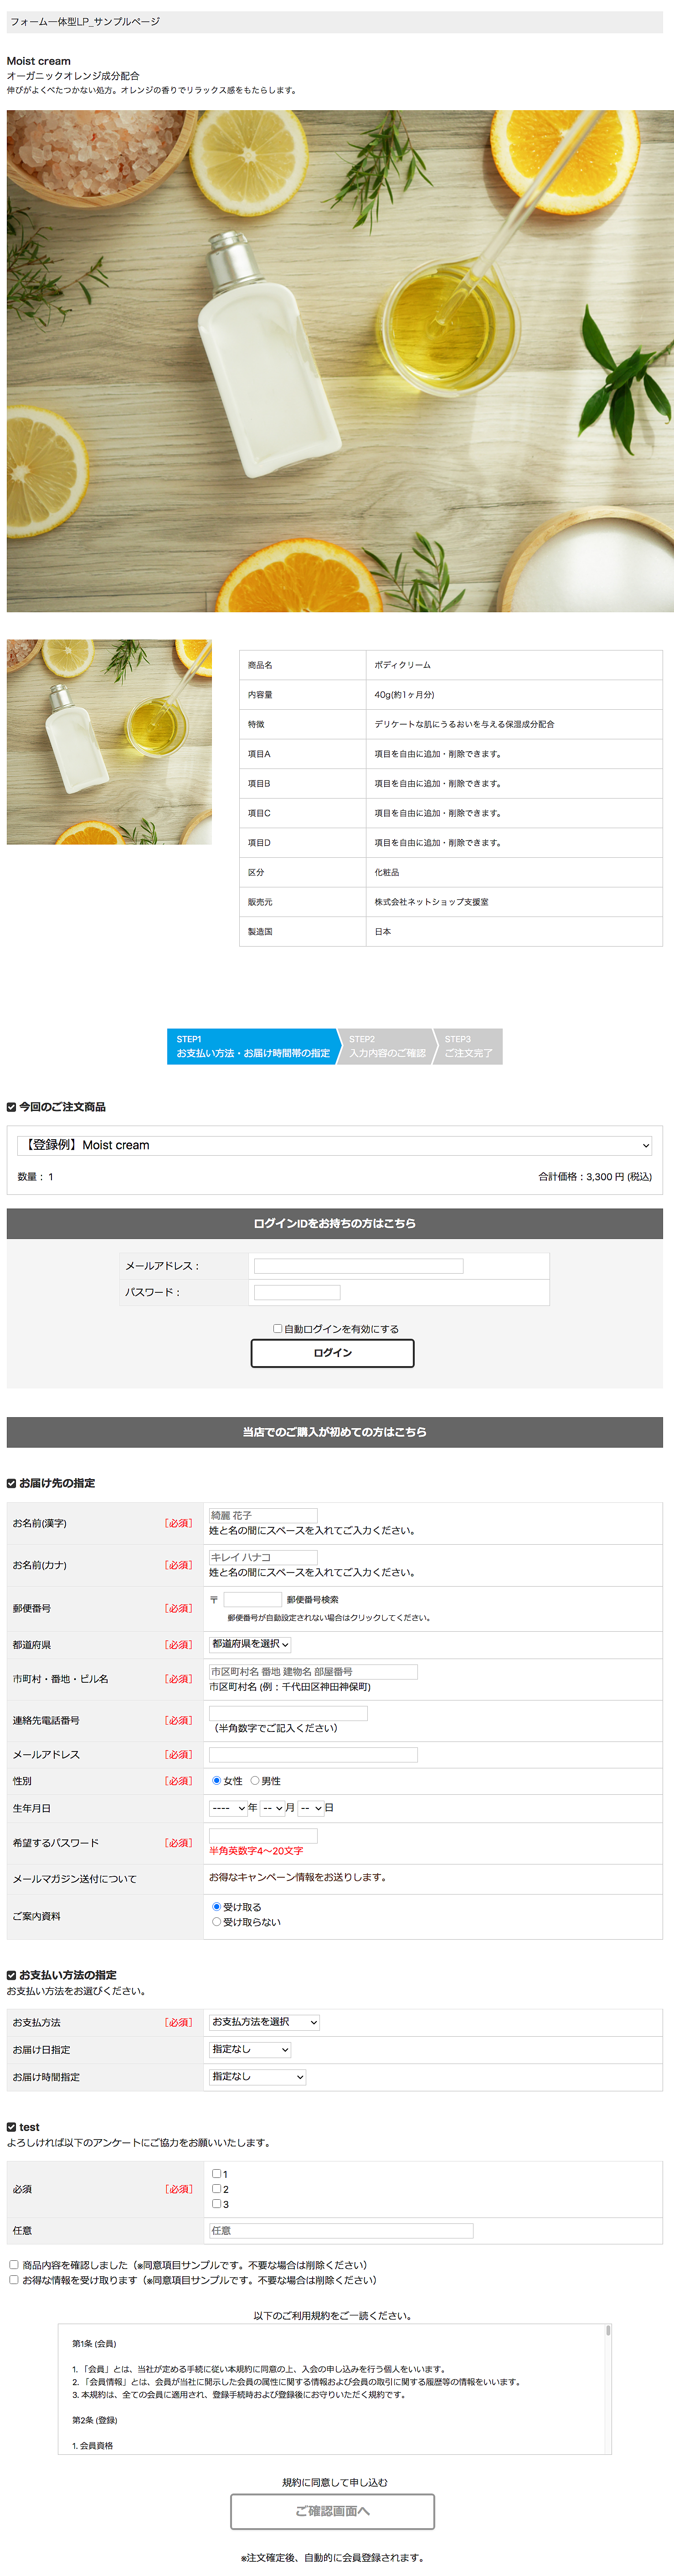Viewport: 674px width, 2576px height.
Task: Focus login パスワード input field
Action: (297, 1292)
